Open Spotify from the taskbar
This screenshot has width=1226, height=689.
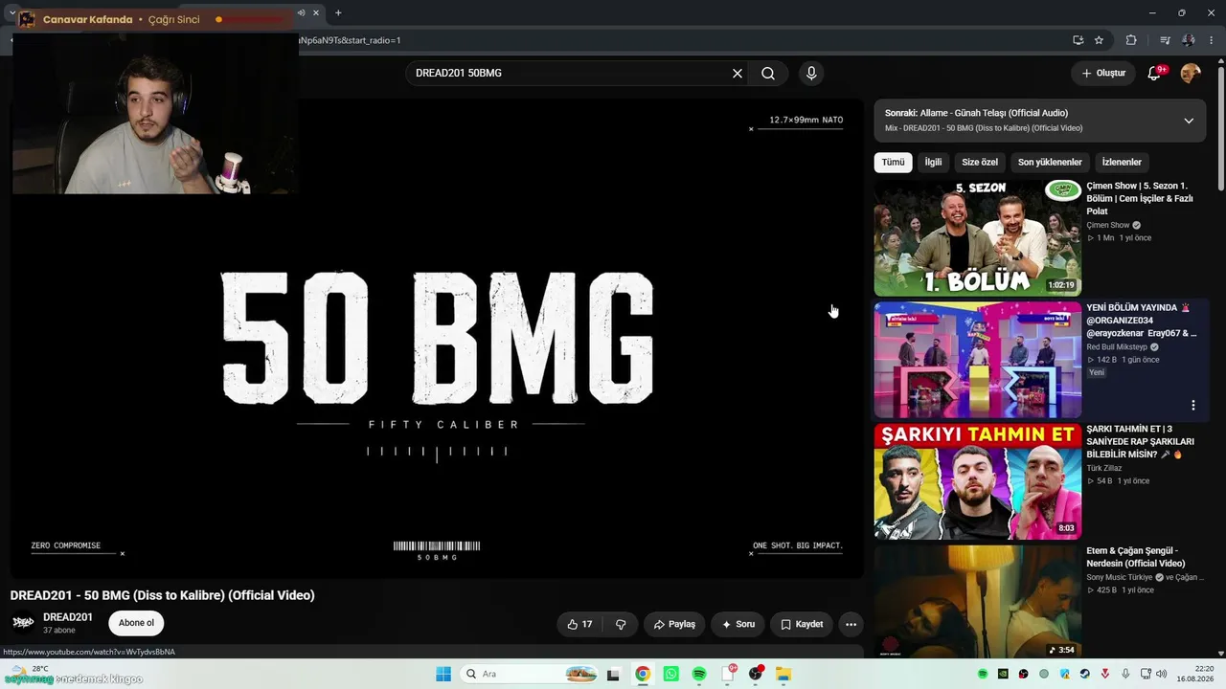[698, 674]
